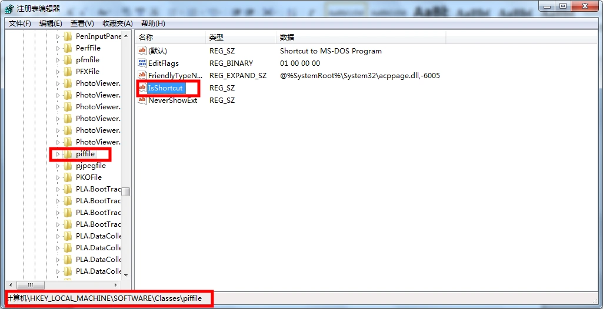Image resolution: width=603 pixels, height=309 pixels.
Task: Click the tree vertical scrollbar down arrow
Action: click(126, 275)
